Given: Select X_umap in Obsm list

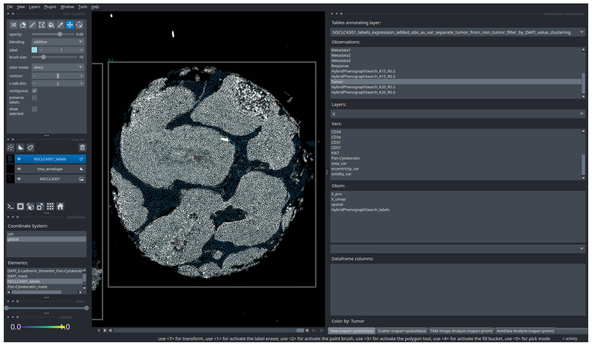Looking at the screenshot, I should point(458,199).
